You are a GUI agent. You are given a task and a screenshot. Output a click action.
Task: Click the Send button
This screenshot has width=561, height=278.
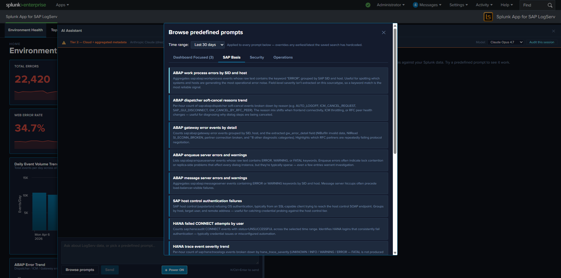pyautogui.click(x=110, y=270)
